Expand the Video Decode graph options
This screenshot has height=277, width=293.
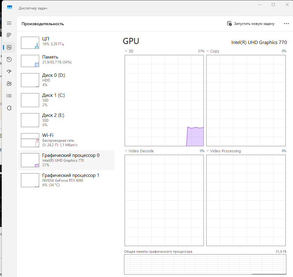coord(126,151)
